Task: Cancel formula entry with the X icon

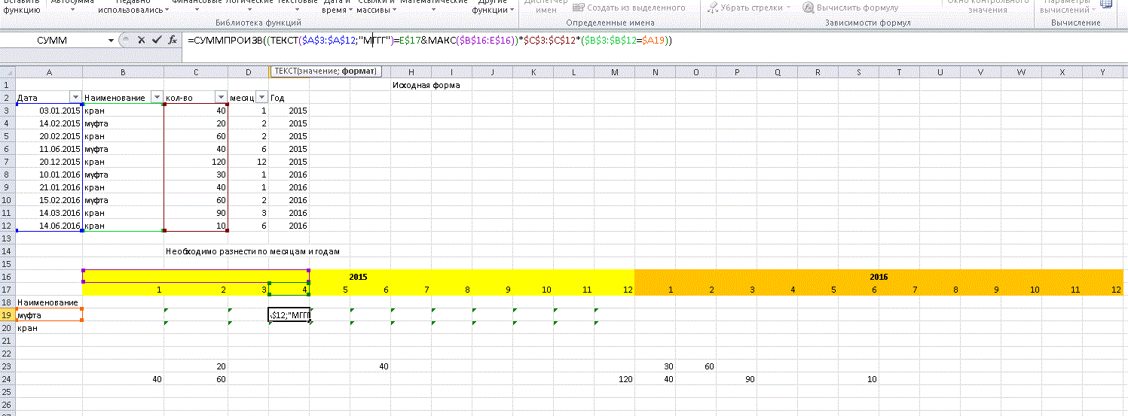Action: point(142,40)
